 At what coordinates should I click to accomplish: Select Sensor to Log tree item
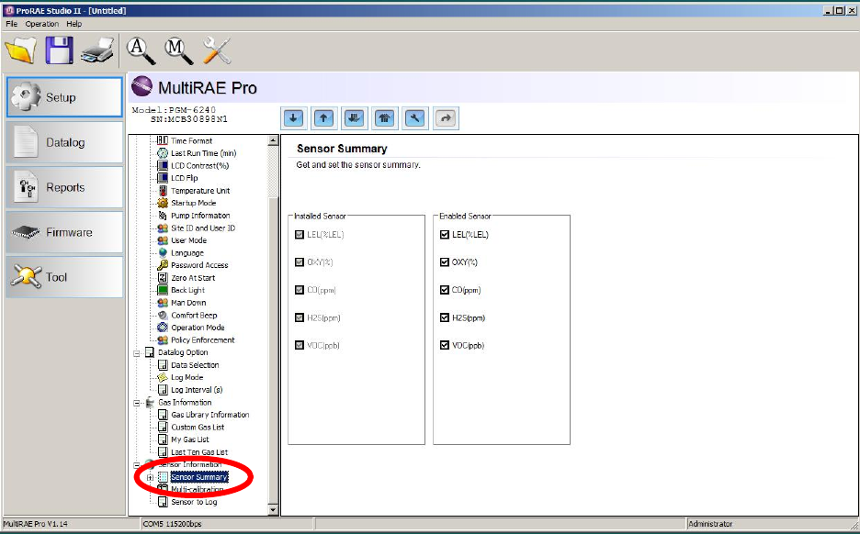coord(194,502)
